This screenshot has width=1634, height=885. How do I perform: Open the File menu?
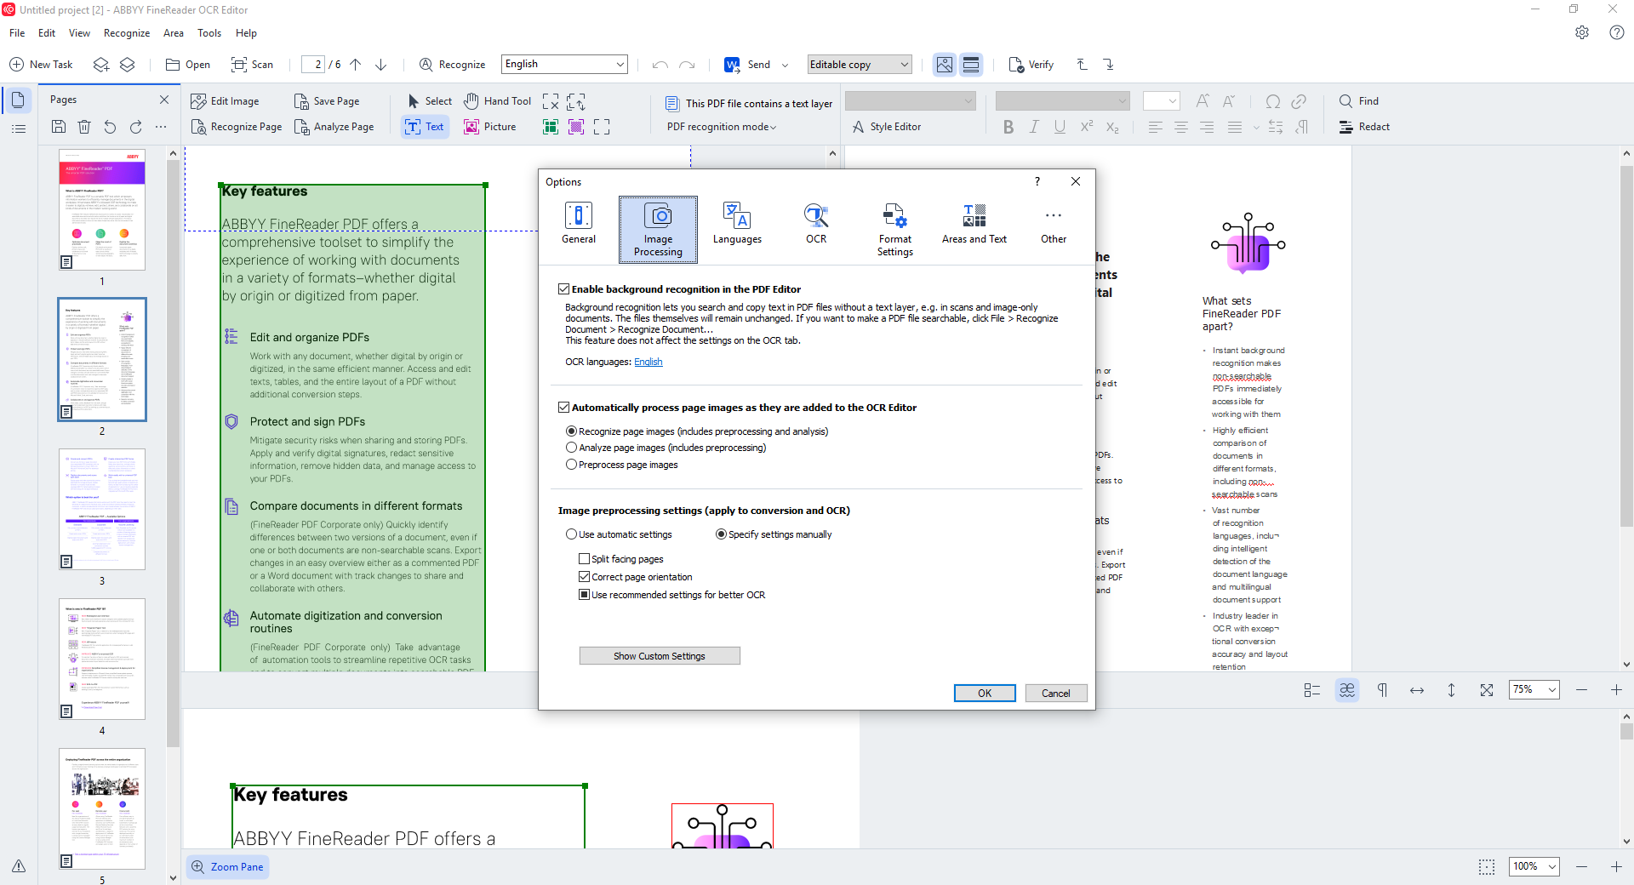pos(17,33)
